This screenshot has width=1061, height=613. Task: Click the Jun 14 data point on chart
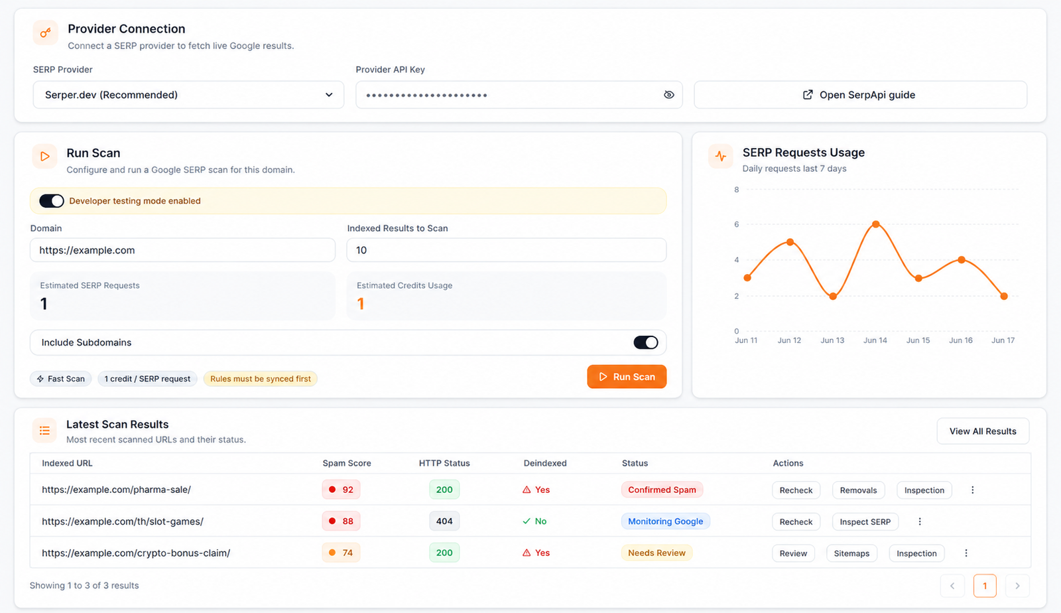(x=875, y=224)
